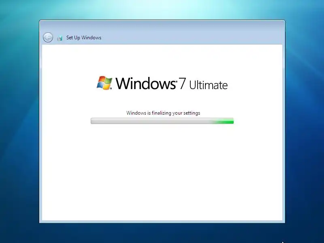Image resolution: width=324 pixels, height=243 pixels.
Task: Click the Set Up Windows title icon
Action: 60,38
